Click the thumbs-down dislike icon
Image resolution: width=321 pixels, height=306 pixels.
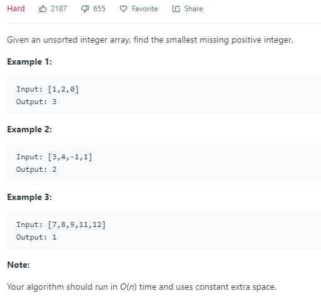[x=85, y=9]
